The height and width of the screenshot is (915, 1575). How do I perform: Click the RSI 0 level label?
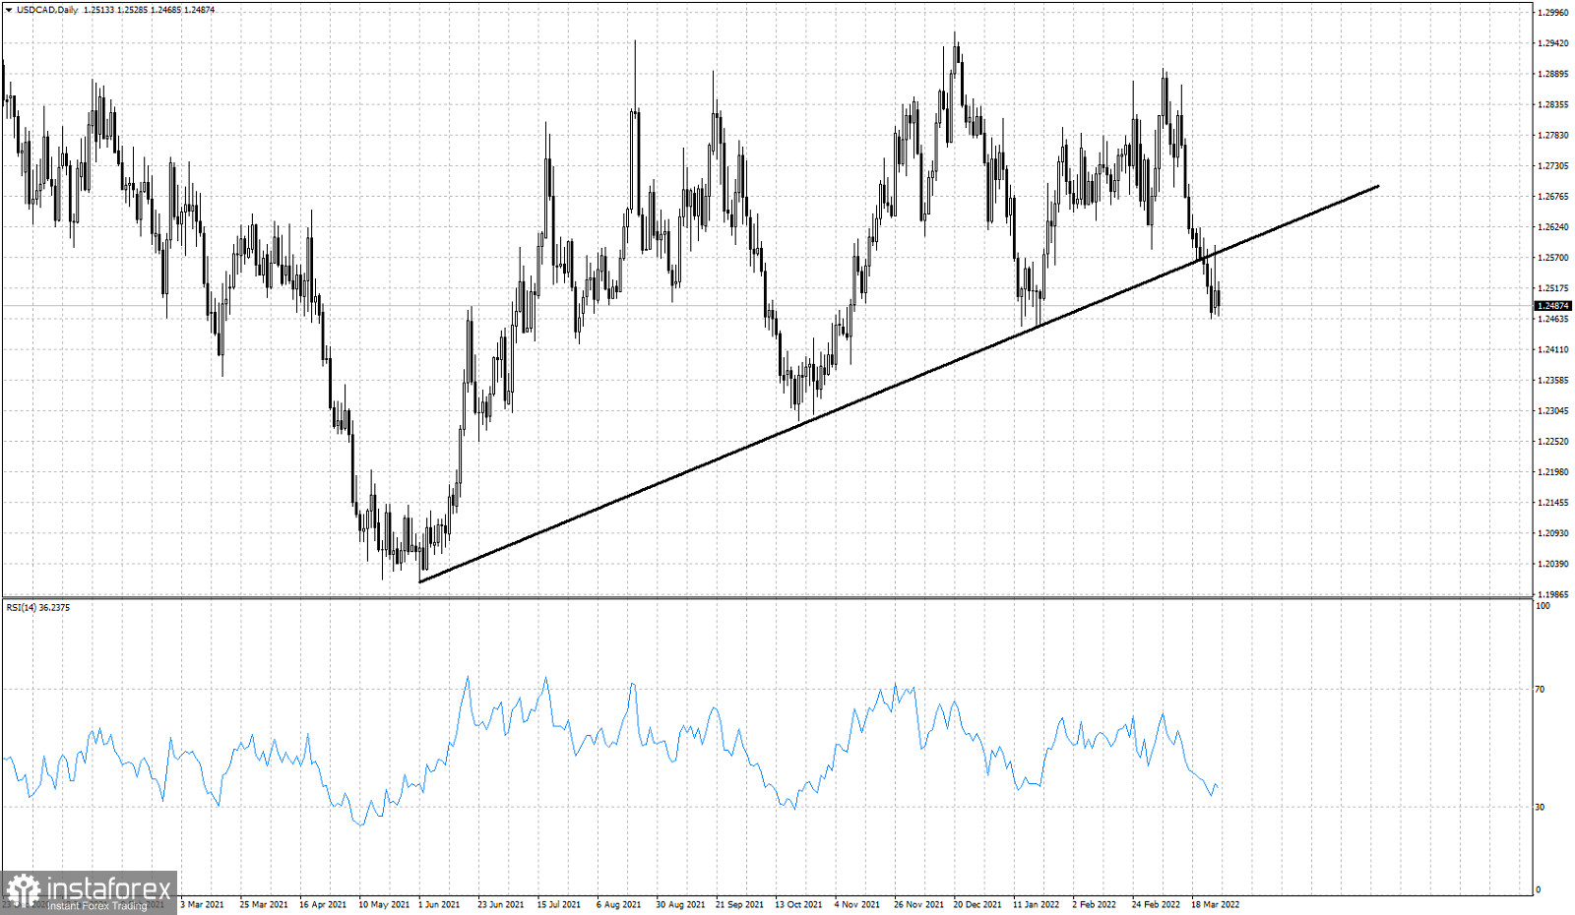1539,889
